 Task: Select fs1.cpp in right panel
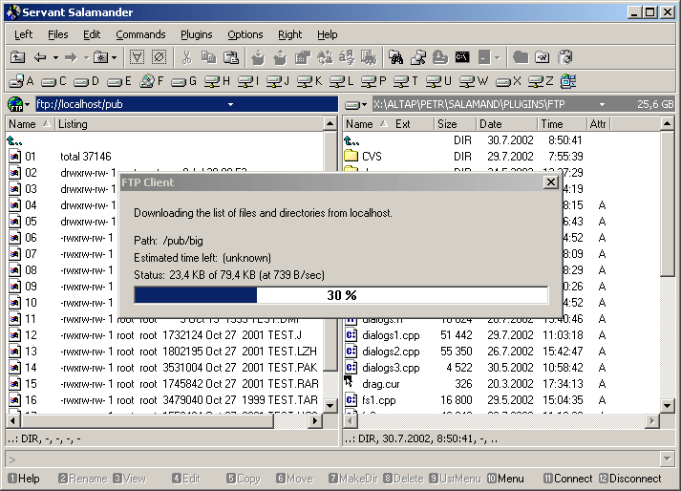point(371,400)
